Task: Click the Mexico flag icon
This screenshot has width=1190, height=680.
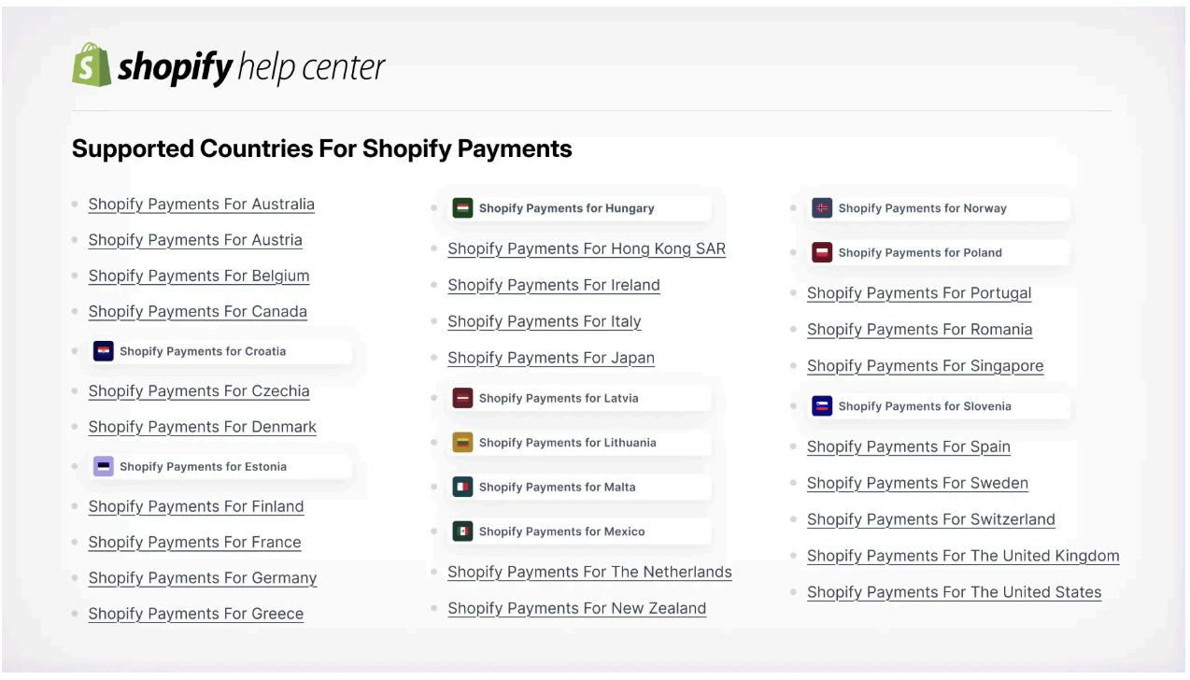Action: click(462, 531)
